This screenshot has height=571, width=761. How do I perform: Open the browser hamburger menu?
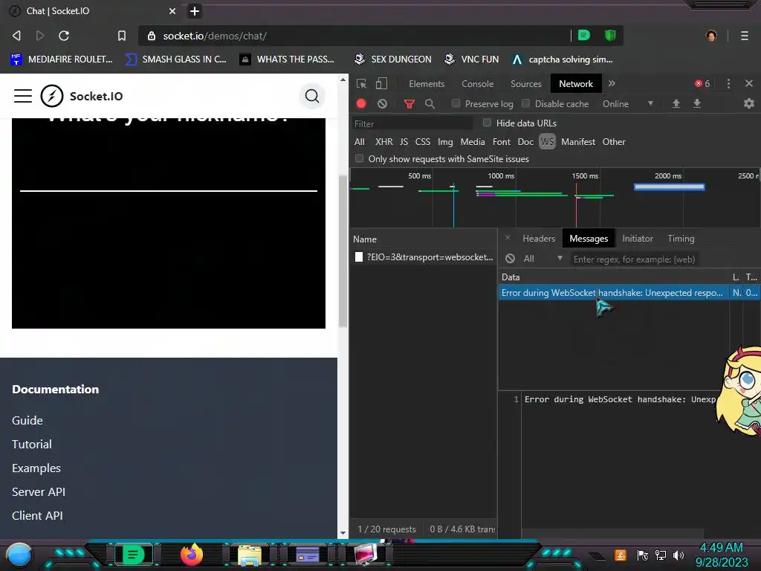745,36
